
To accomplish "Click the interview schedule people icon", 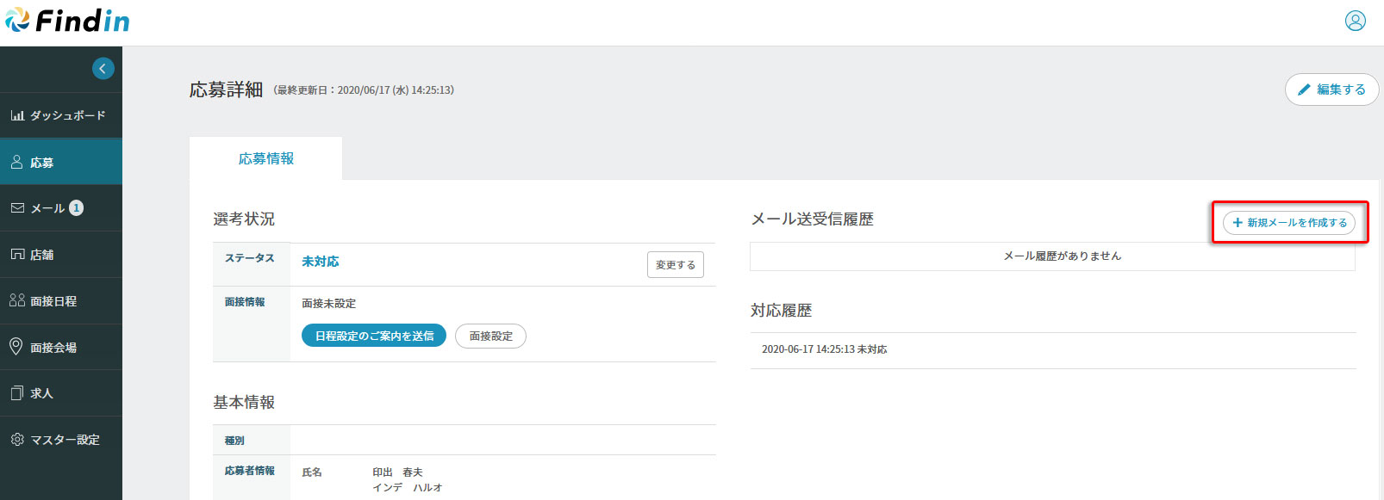I will [17, 300].
